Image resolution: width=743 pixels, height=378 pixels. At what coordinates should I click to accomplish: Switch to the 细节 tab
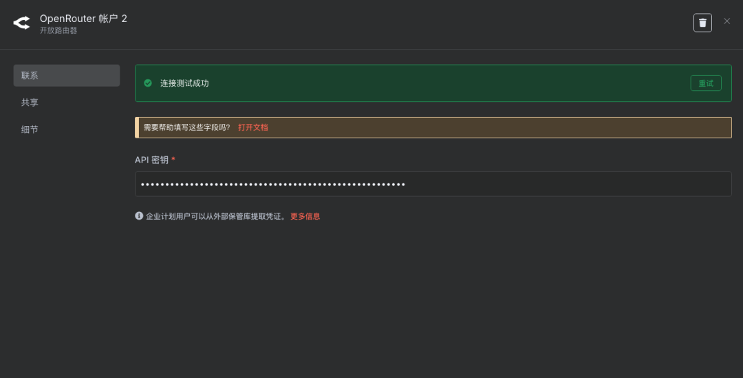click(x=66, y=129)
